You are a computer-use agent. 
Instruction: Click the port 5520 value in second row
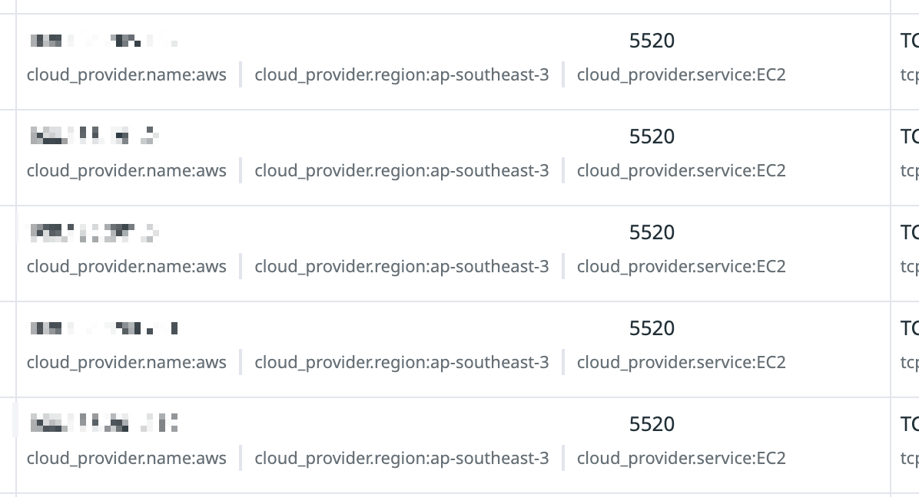coord(652,137)
